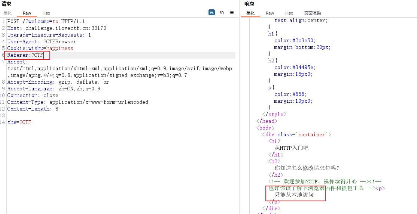This screenshot has width=417, height=214.
Task: Click closing </head> tag in response
Action: [x=267, y=121]
